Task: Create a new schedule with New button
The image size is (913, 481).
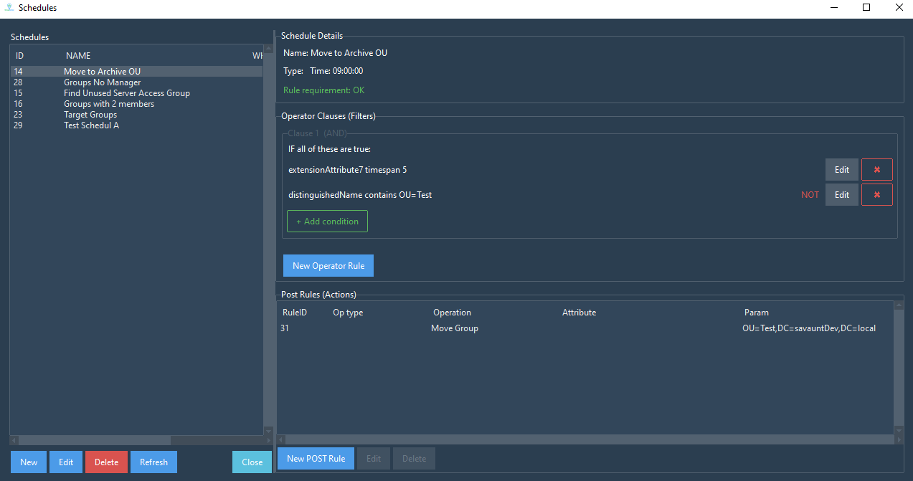Action: point(29,462)
